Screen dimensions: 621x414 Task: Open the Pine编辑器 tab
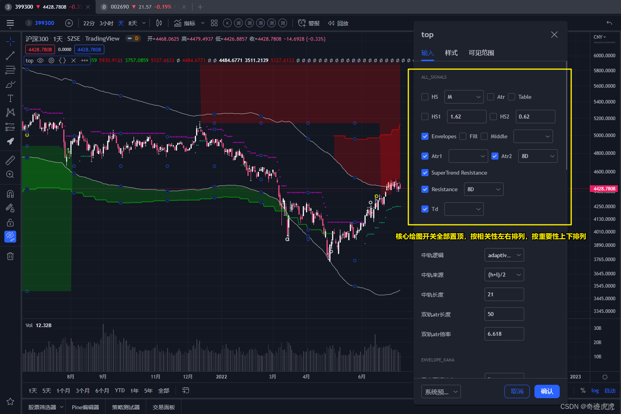[x=85, y=407]
